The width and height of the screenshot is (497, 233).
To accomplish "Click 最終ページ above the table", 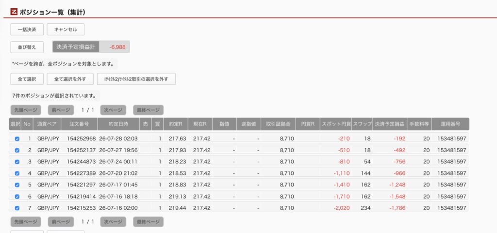I will [x=149, y=110].
